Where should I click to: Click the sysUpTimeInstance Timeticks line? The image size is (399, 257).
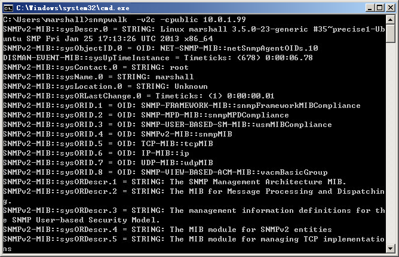pos(158,58)
